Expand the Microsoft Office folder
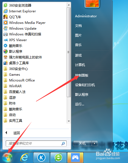The width and height of the screenshot is (128, 163). coord(19,80)
